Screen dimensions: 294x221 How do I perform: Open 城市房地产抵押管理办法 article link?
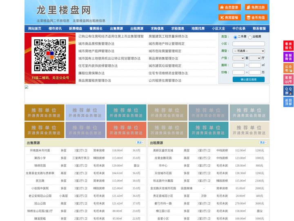(96, 51)
